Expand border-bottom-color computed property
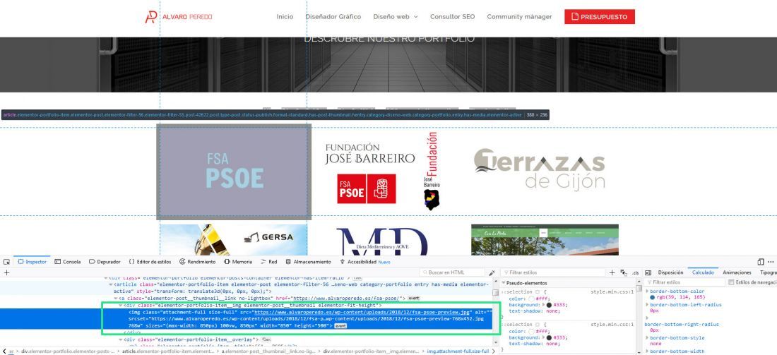777x355 pixels. click(647, 291)
